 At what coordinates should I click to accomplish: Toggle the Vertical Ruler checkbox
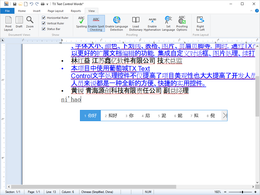[44, 23]
